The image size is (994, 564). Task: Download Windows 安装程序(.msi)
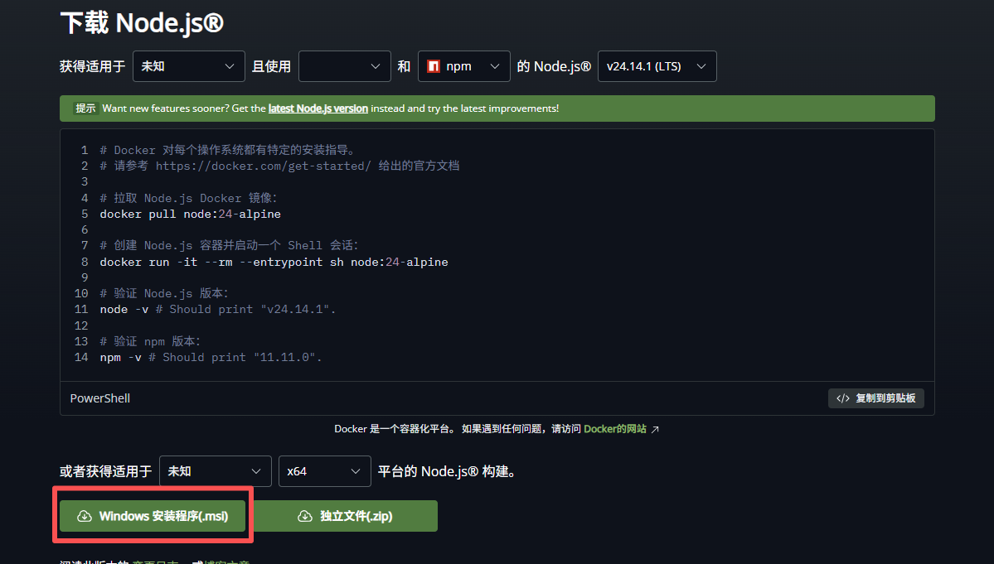coord(153,516)
